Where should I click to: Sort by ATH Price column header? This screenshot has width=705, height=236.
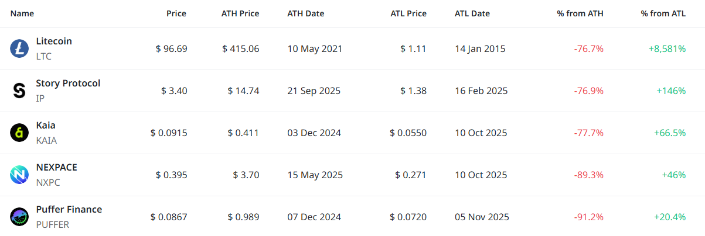coord(240,13)
